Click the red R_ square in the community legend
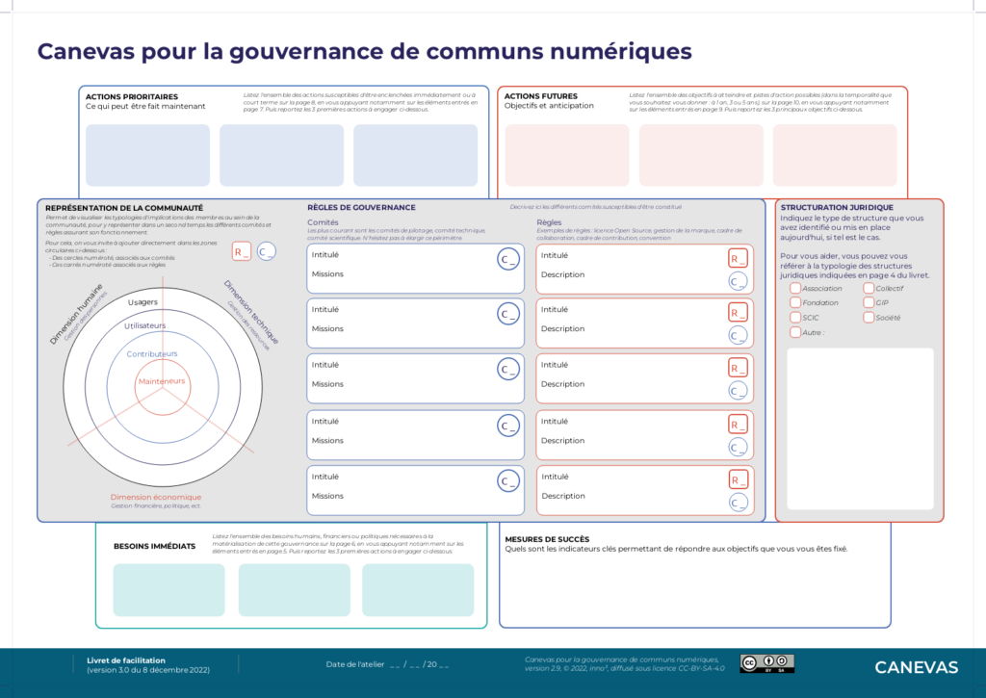Viewport: 986px width, 698px height. [x=242, y=252]
